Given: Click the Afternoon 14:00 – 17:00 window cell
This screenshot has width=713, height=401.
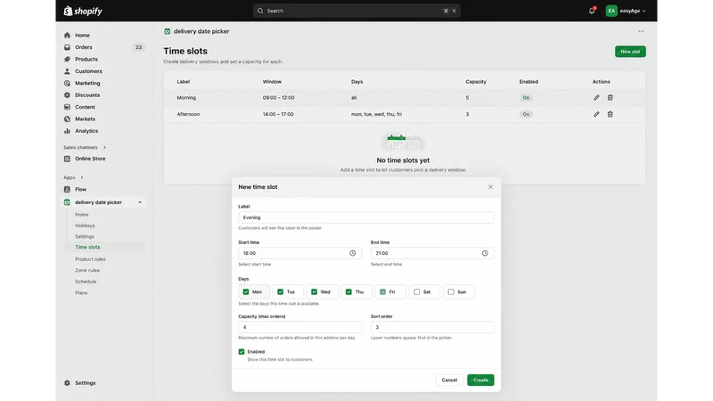Looking at the screenshot, I should 278,114.
